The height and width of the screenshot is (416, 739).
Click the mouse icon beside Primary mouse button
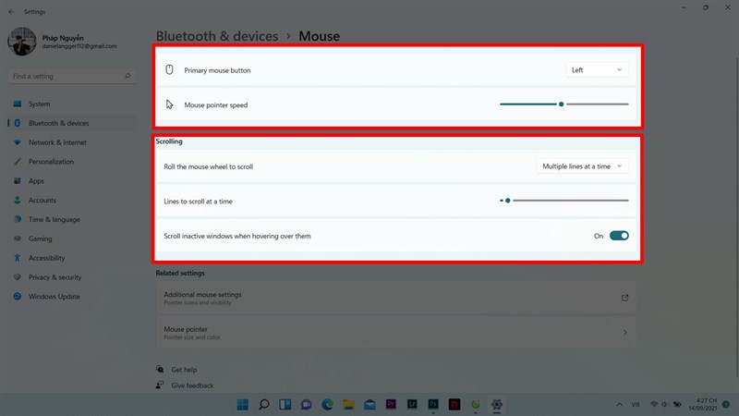tap(169, 70)
